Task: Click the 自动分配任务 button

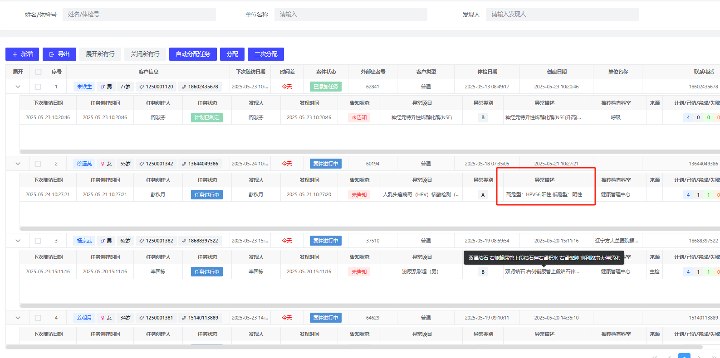Action: (x=193, y=54)
